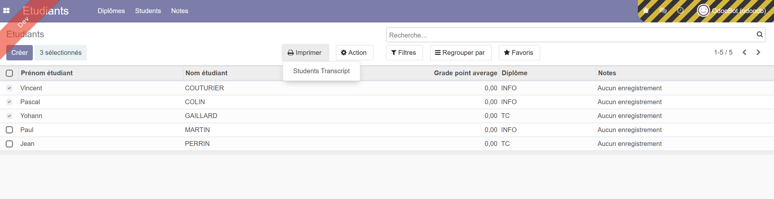
Task: Check the Paul MARTIN row checkbox
Action: click(9, 130)
